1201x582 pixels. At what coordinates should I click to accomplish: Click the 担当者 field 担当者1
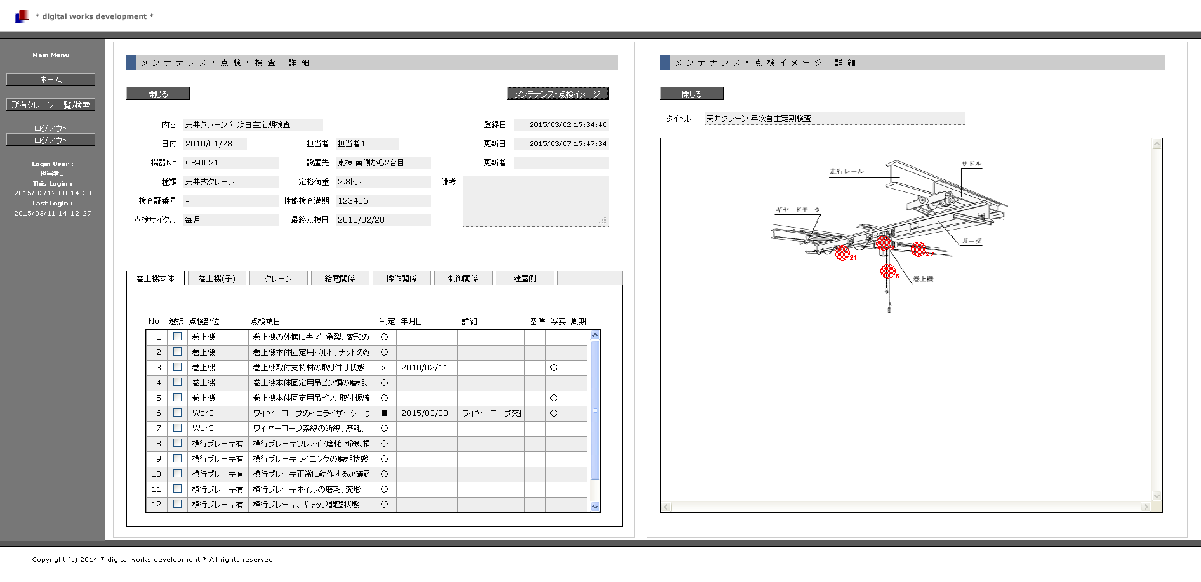368,144
